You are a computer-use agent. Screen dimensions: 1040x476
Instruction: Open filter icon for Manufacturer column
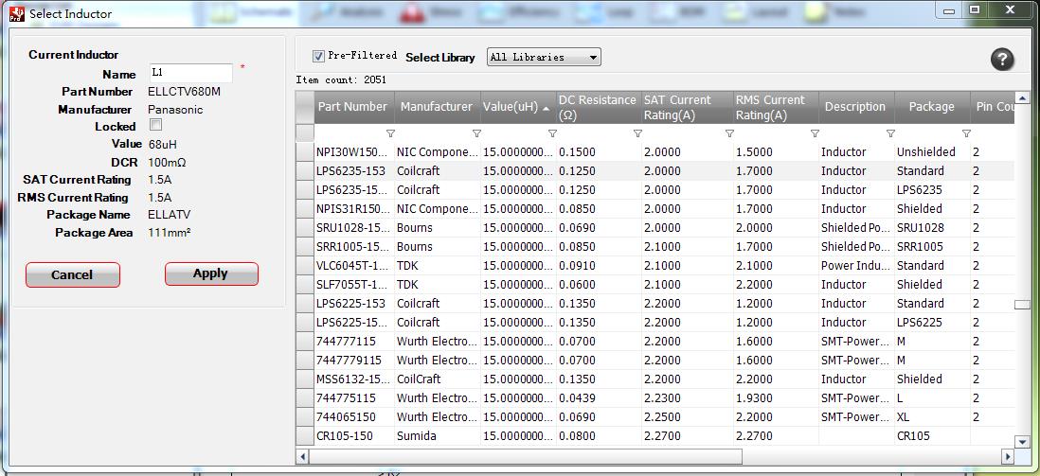point(476,134)
